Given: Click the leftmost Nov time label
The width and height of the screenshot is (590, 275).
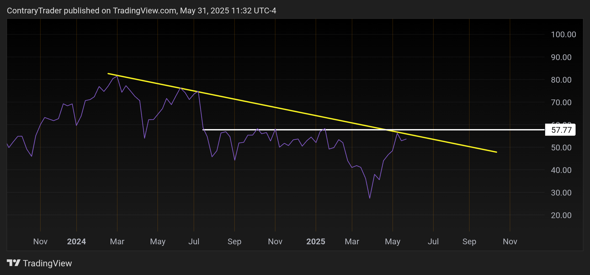Looking at the screenshot, I should 40,241.
